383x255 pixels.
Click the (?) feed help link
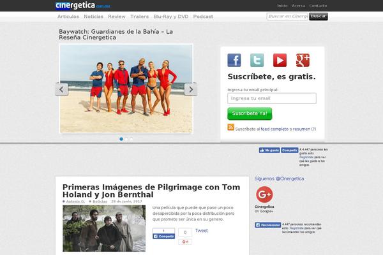click(x=313, y=129)
